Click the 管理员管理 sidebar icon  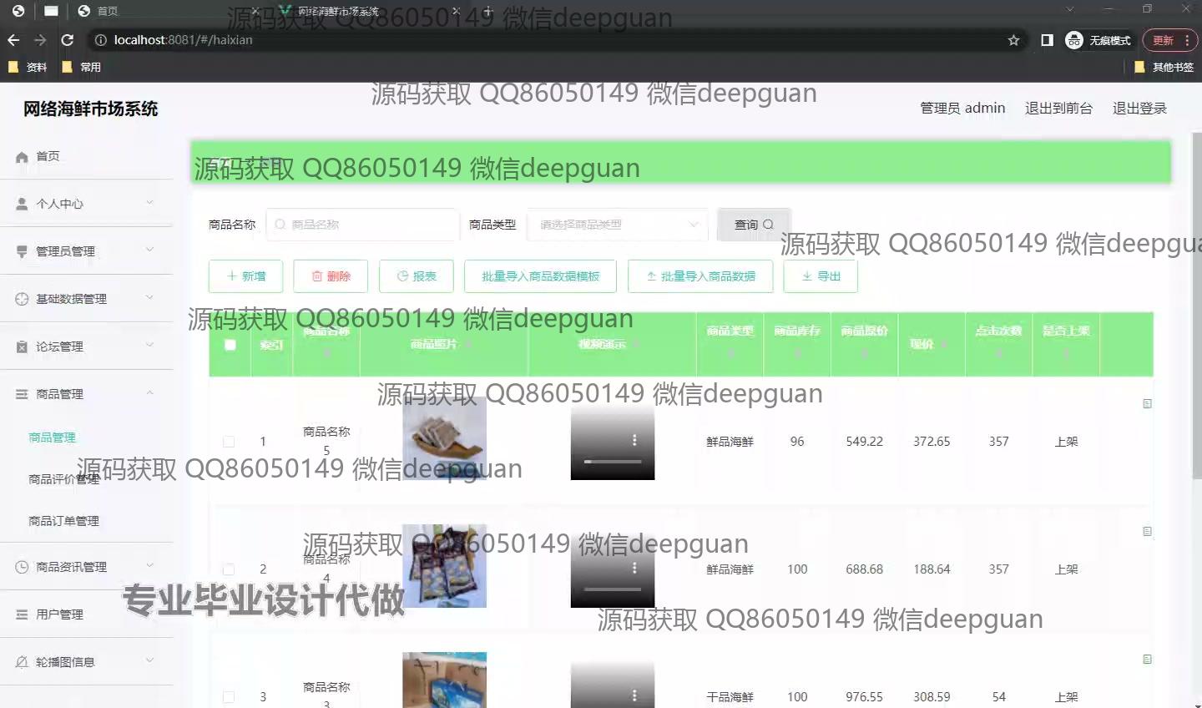point(22,251)
